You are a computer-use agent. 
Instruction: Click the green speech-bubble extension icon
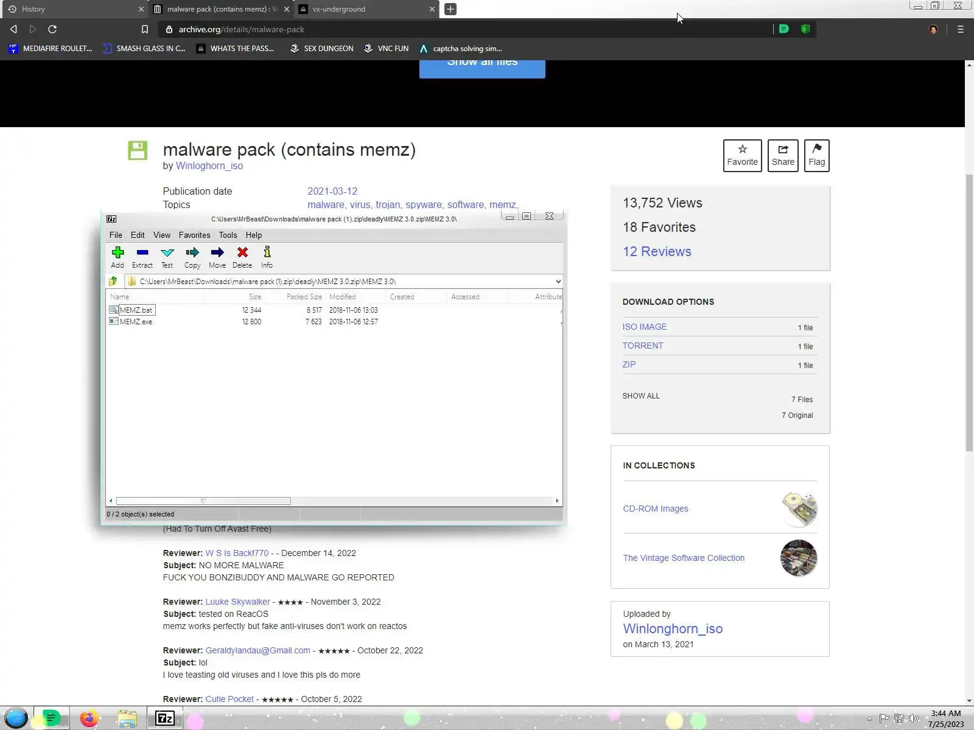pos(784,29)
